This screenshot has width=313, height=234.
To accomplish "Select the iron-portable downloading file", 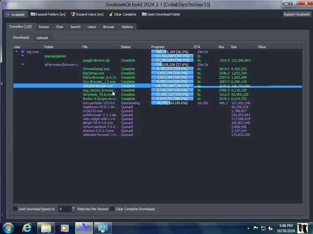I will pyautogui.click(x=157, y=103).
